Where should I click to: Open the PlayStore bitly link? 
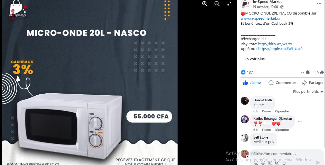pyautogui.click(x=275, y=44)
